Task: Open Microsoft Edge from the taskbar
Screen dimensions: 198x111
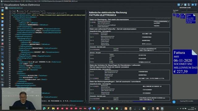Action: click(x=44, y=108)
